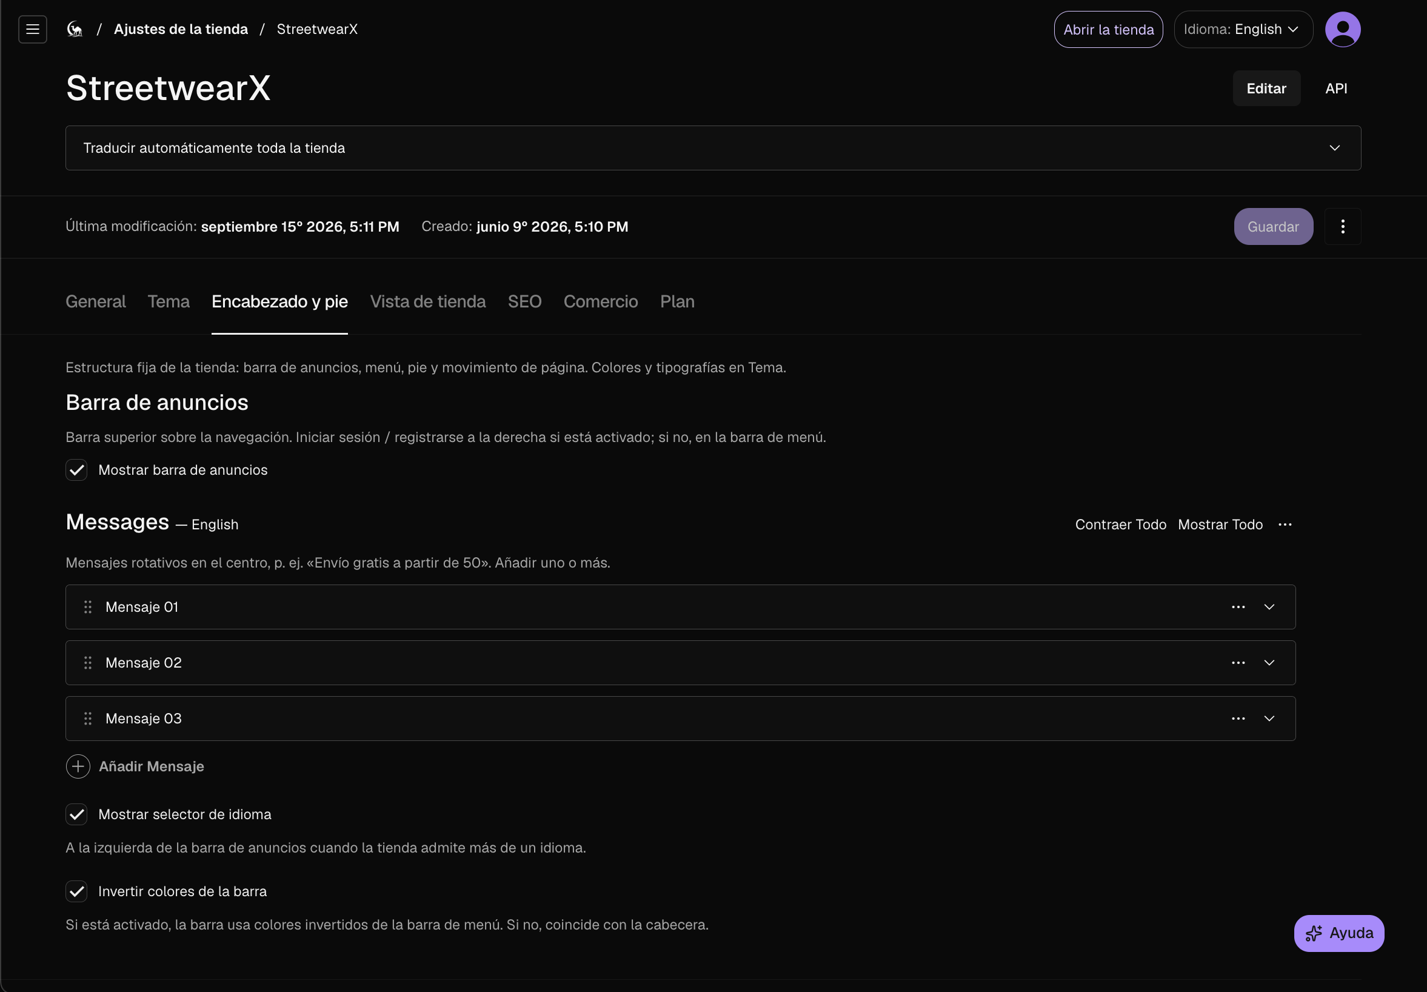Expand Traducir automáticamente toda la tienda panel

point(713,148)
